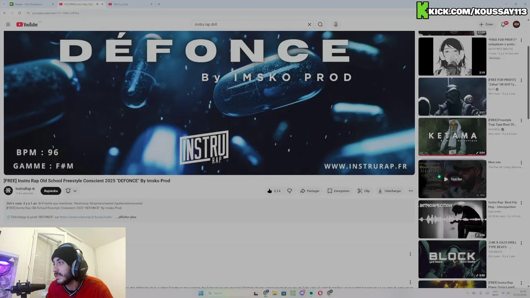
Task: Open the anime girl 'FREE FOR PROFIT' thumbnail
Action: pos(452,57)
